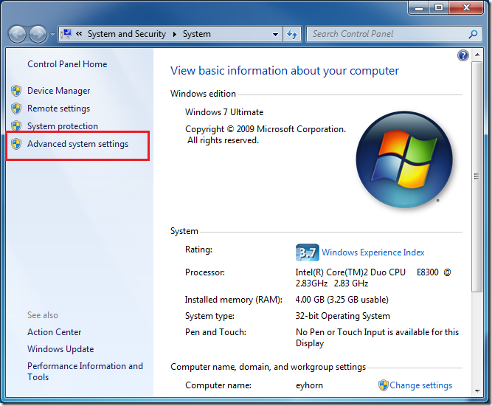Click the 32-bit Operating System value
The height and width of the screenshot is (406, 492).
342,316
